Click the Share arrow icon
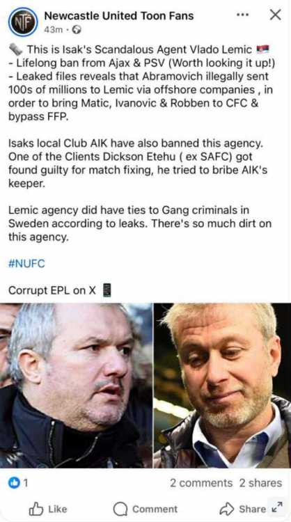This screenshot has width=291, height=522. tap(227, 509)
